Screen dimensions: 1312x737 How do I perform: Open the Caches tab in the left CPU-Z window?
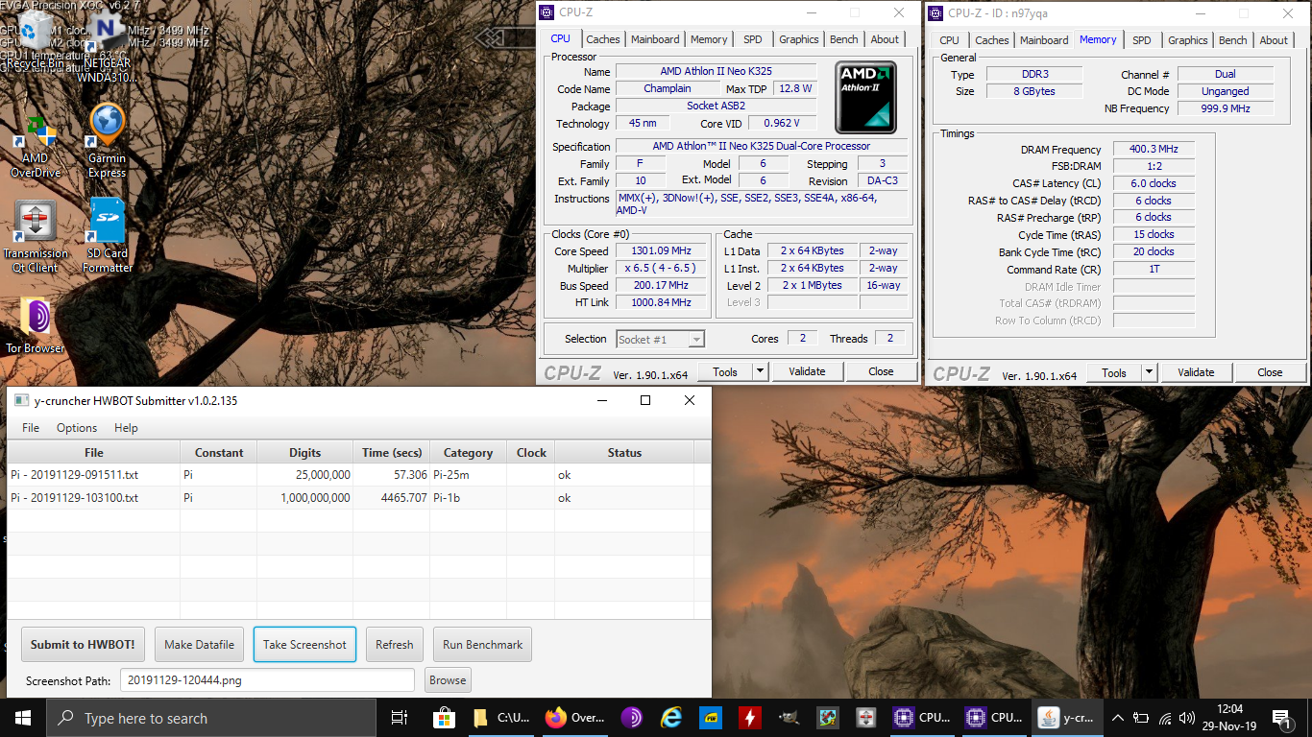[x=602, y=39]
